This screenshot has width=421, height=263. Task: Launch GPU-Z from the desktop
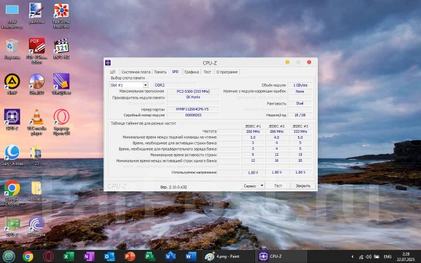point(12,226)
